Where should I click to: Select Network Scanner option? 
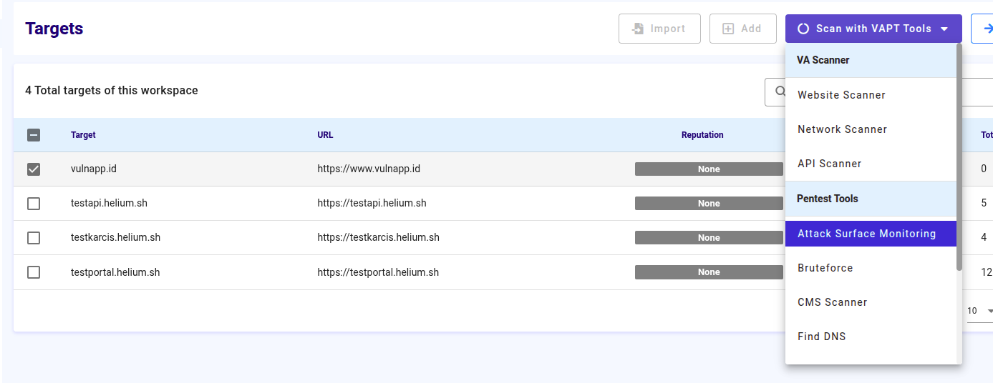click(x=842, y=129)
